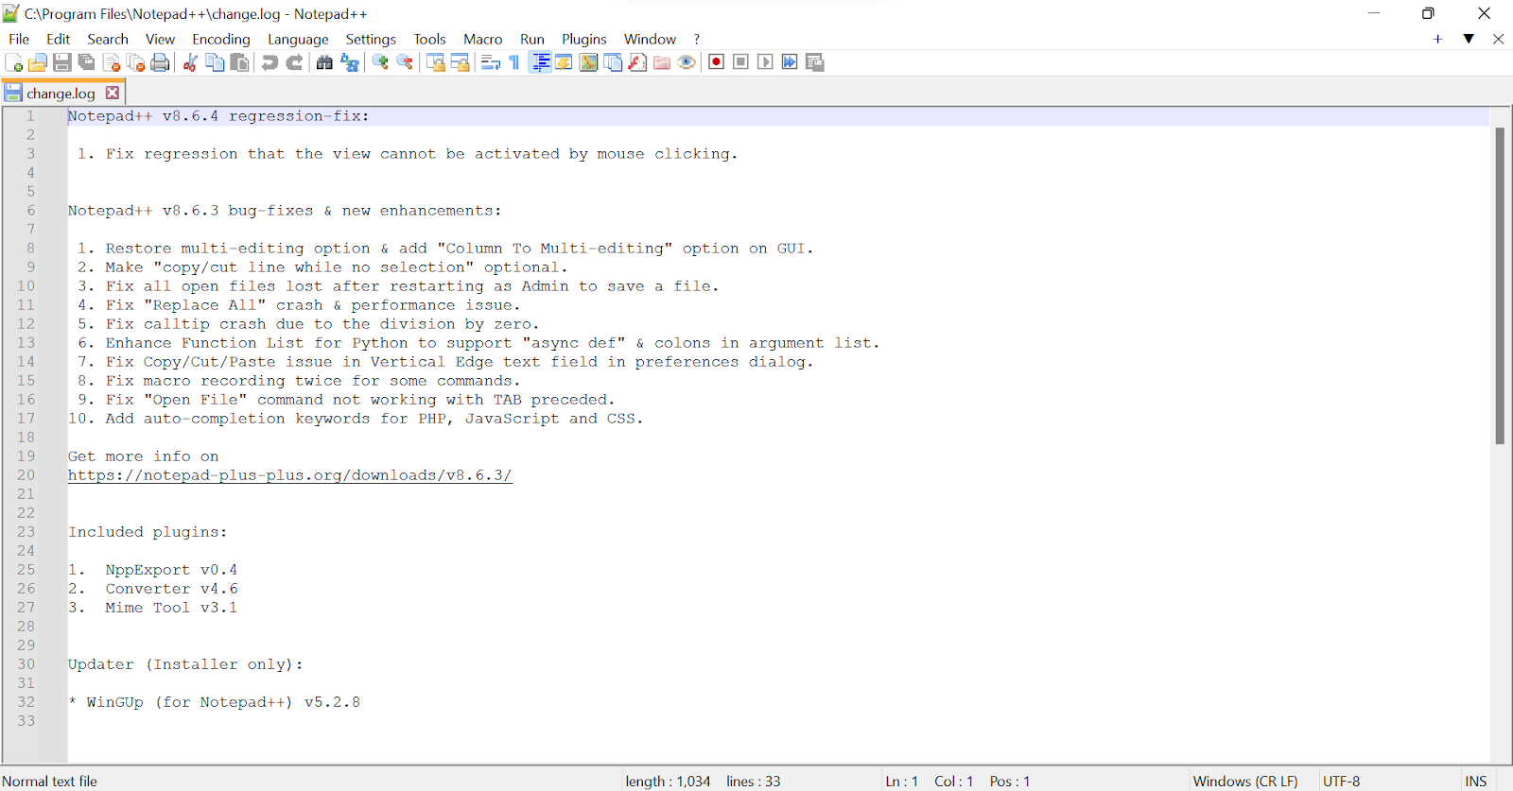Click the Open file folder icon

38,62
